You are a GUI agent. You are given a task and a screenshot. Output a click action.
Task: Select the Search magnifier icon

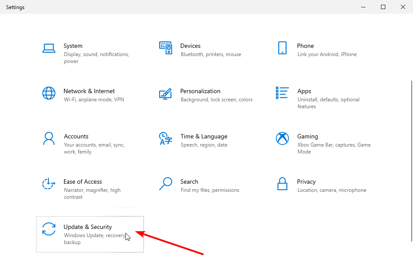[x=166, y=184]
